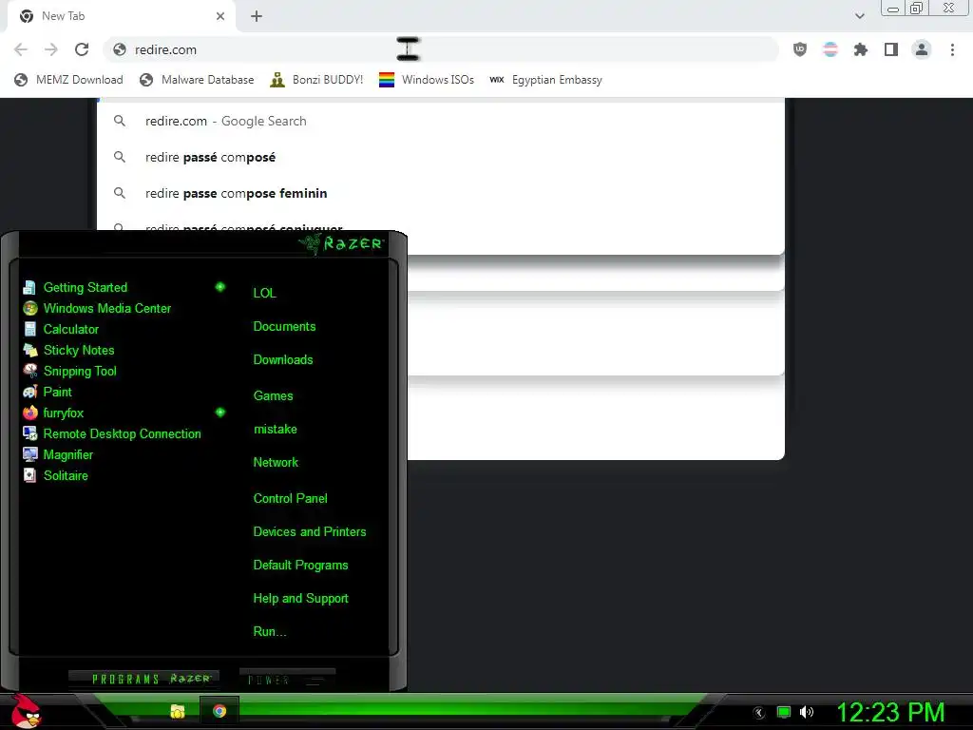Open Remote Desktop Connection
Viewport: 973px width, 730px height.
122,433
